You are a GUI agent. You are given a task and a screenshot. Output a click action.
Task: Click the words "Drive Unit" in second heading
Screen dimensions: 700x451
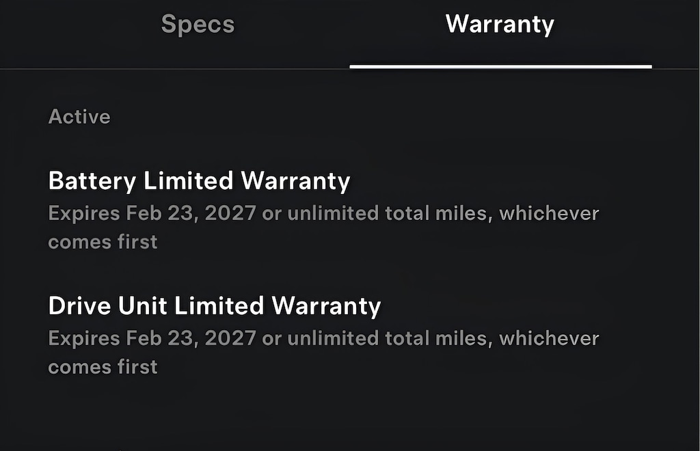pos(108,305)
